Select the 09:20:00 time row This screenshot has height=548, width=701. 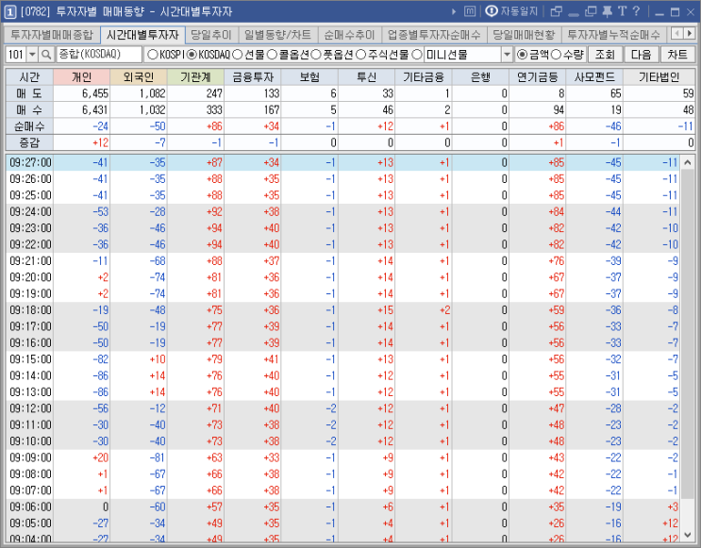click(343, 277)
